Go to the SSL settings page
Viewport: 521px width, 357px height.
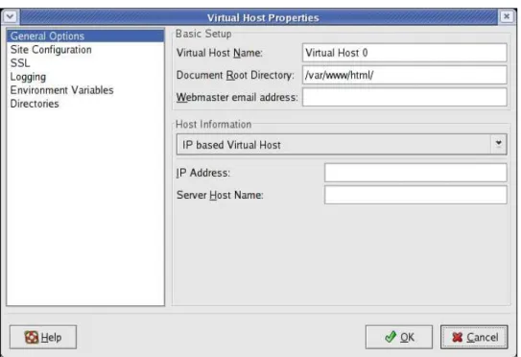85,63
